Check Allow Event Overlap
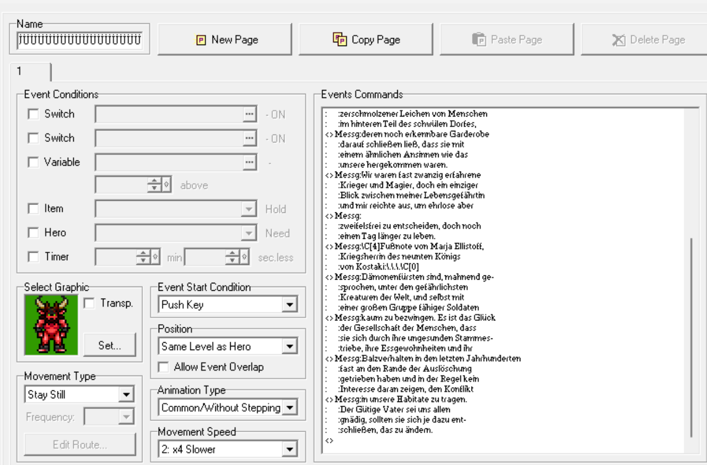Screen dimensions: 707x465 click(x=164, y=367)
